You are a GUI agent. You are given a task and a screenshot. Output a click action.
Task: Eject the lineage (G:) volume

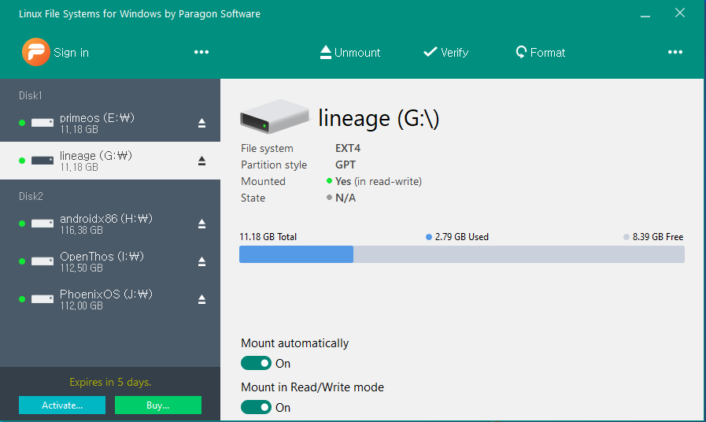point(201,161)
